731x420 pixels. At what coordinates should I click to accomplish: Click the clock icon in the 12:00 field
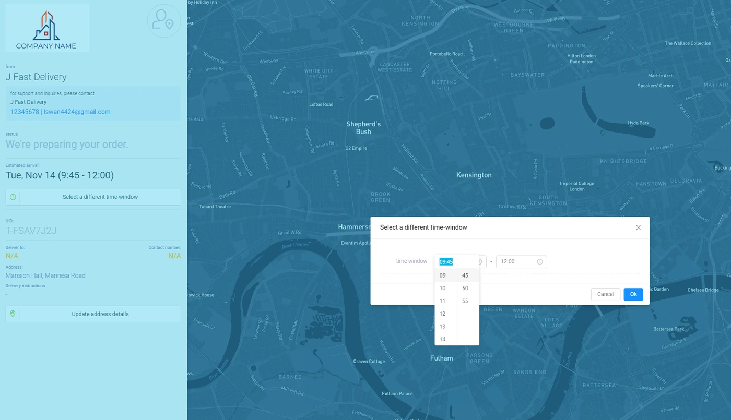point(540,262)
